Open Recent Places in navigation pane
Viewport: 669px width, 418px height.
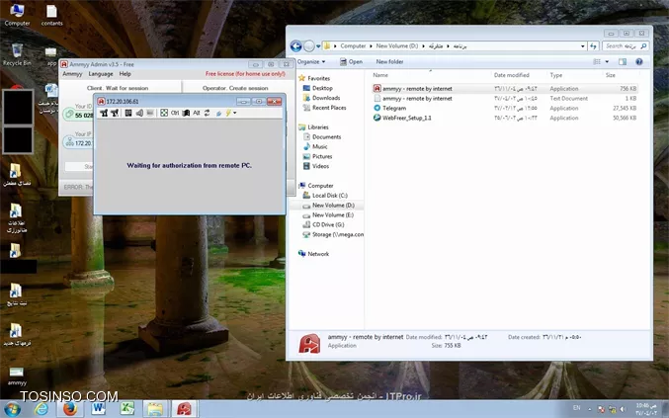(324, 108)
